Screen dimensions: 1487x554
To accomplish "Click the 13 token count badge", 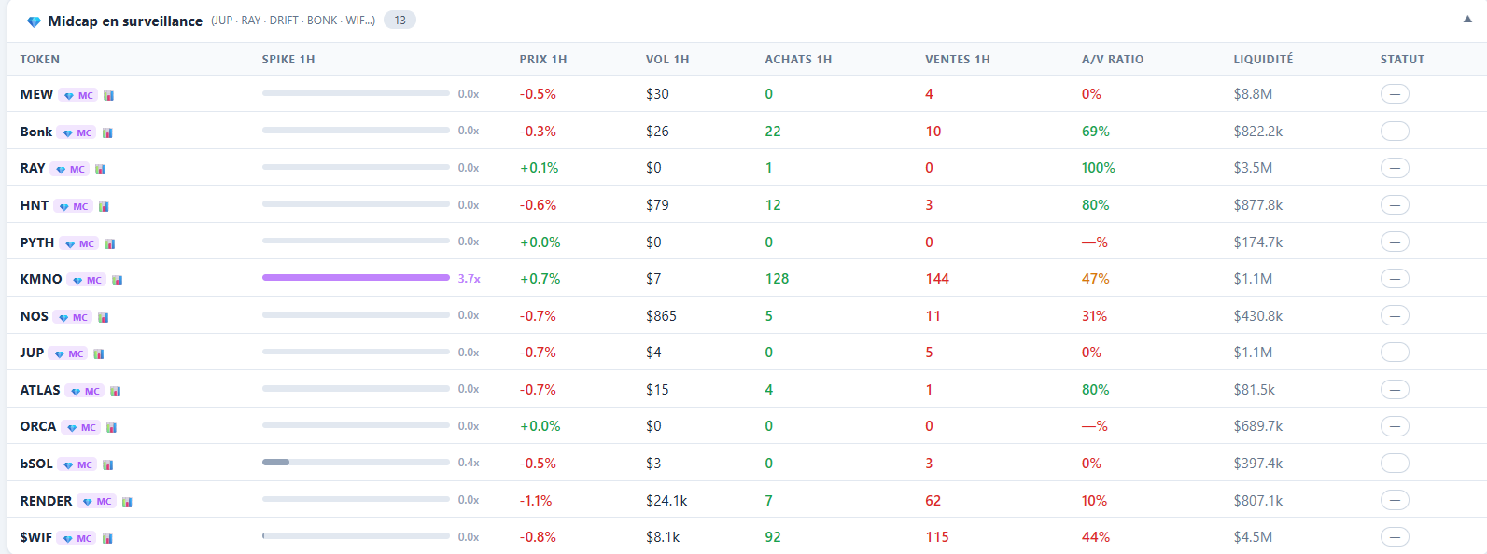I will (399, 19).
